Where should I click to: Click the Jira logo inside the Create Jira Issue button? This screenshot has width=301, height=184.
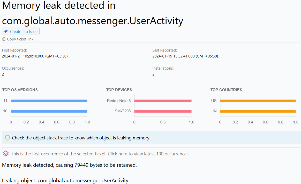tap(5, 31)
